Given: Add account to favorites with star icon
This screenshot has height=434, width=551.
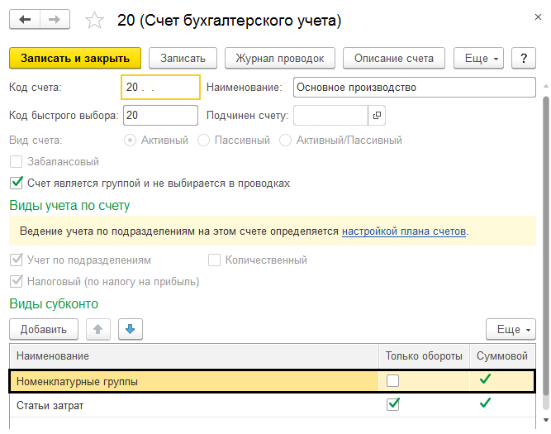Looking at the screenshot, I should point(96,20).
